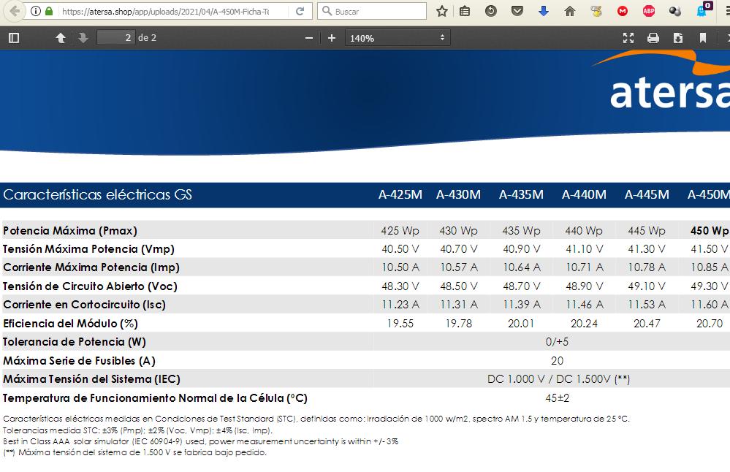The width and height of the screenshot is (730, 472).
Task: Save page to Pocket
Action: (517, 11)
